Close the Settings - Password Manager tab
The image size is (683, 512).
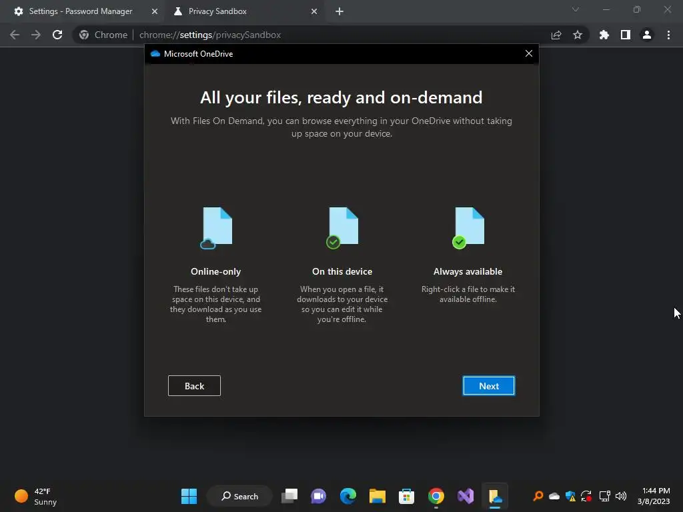(x=155, y=11)
